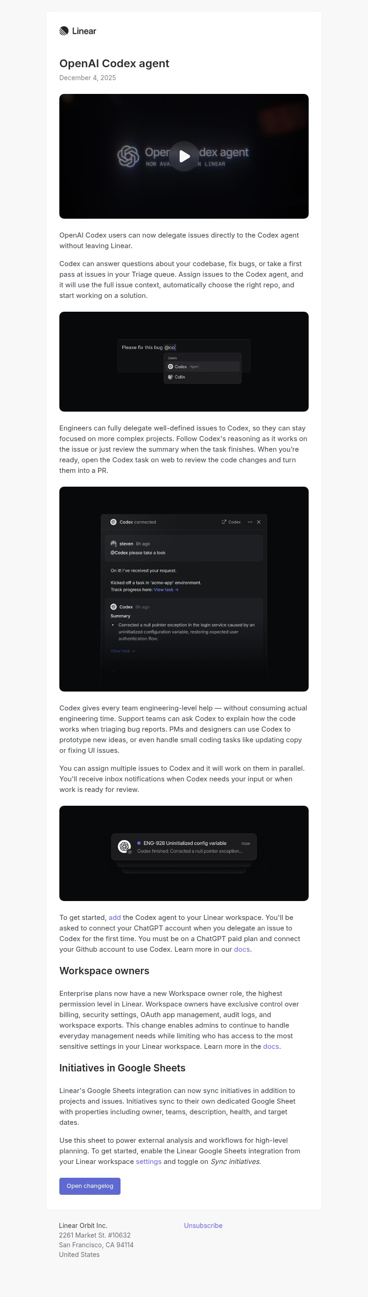This screenshot has height=1297, width=368.
Task: Play the OpenAI Codex agent video
Action: (184, 157)
